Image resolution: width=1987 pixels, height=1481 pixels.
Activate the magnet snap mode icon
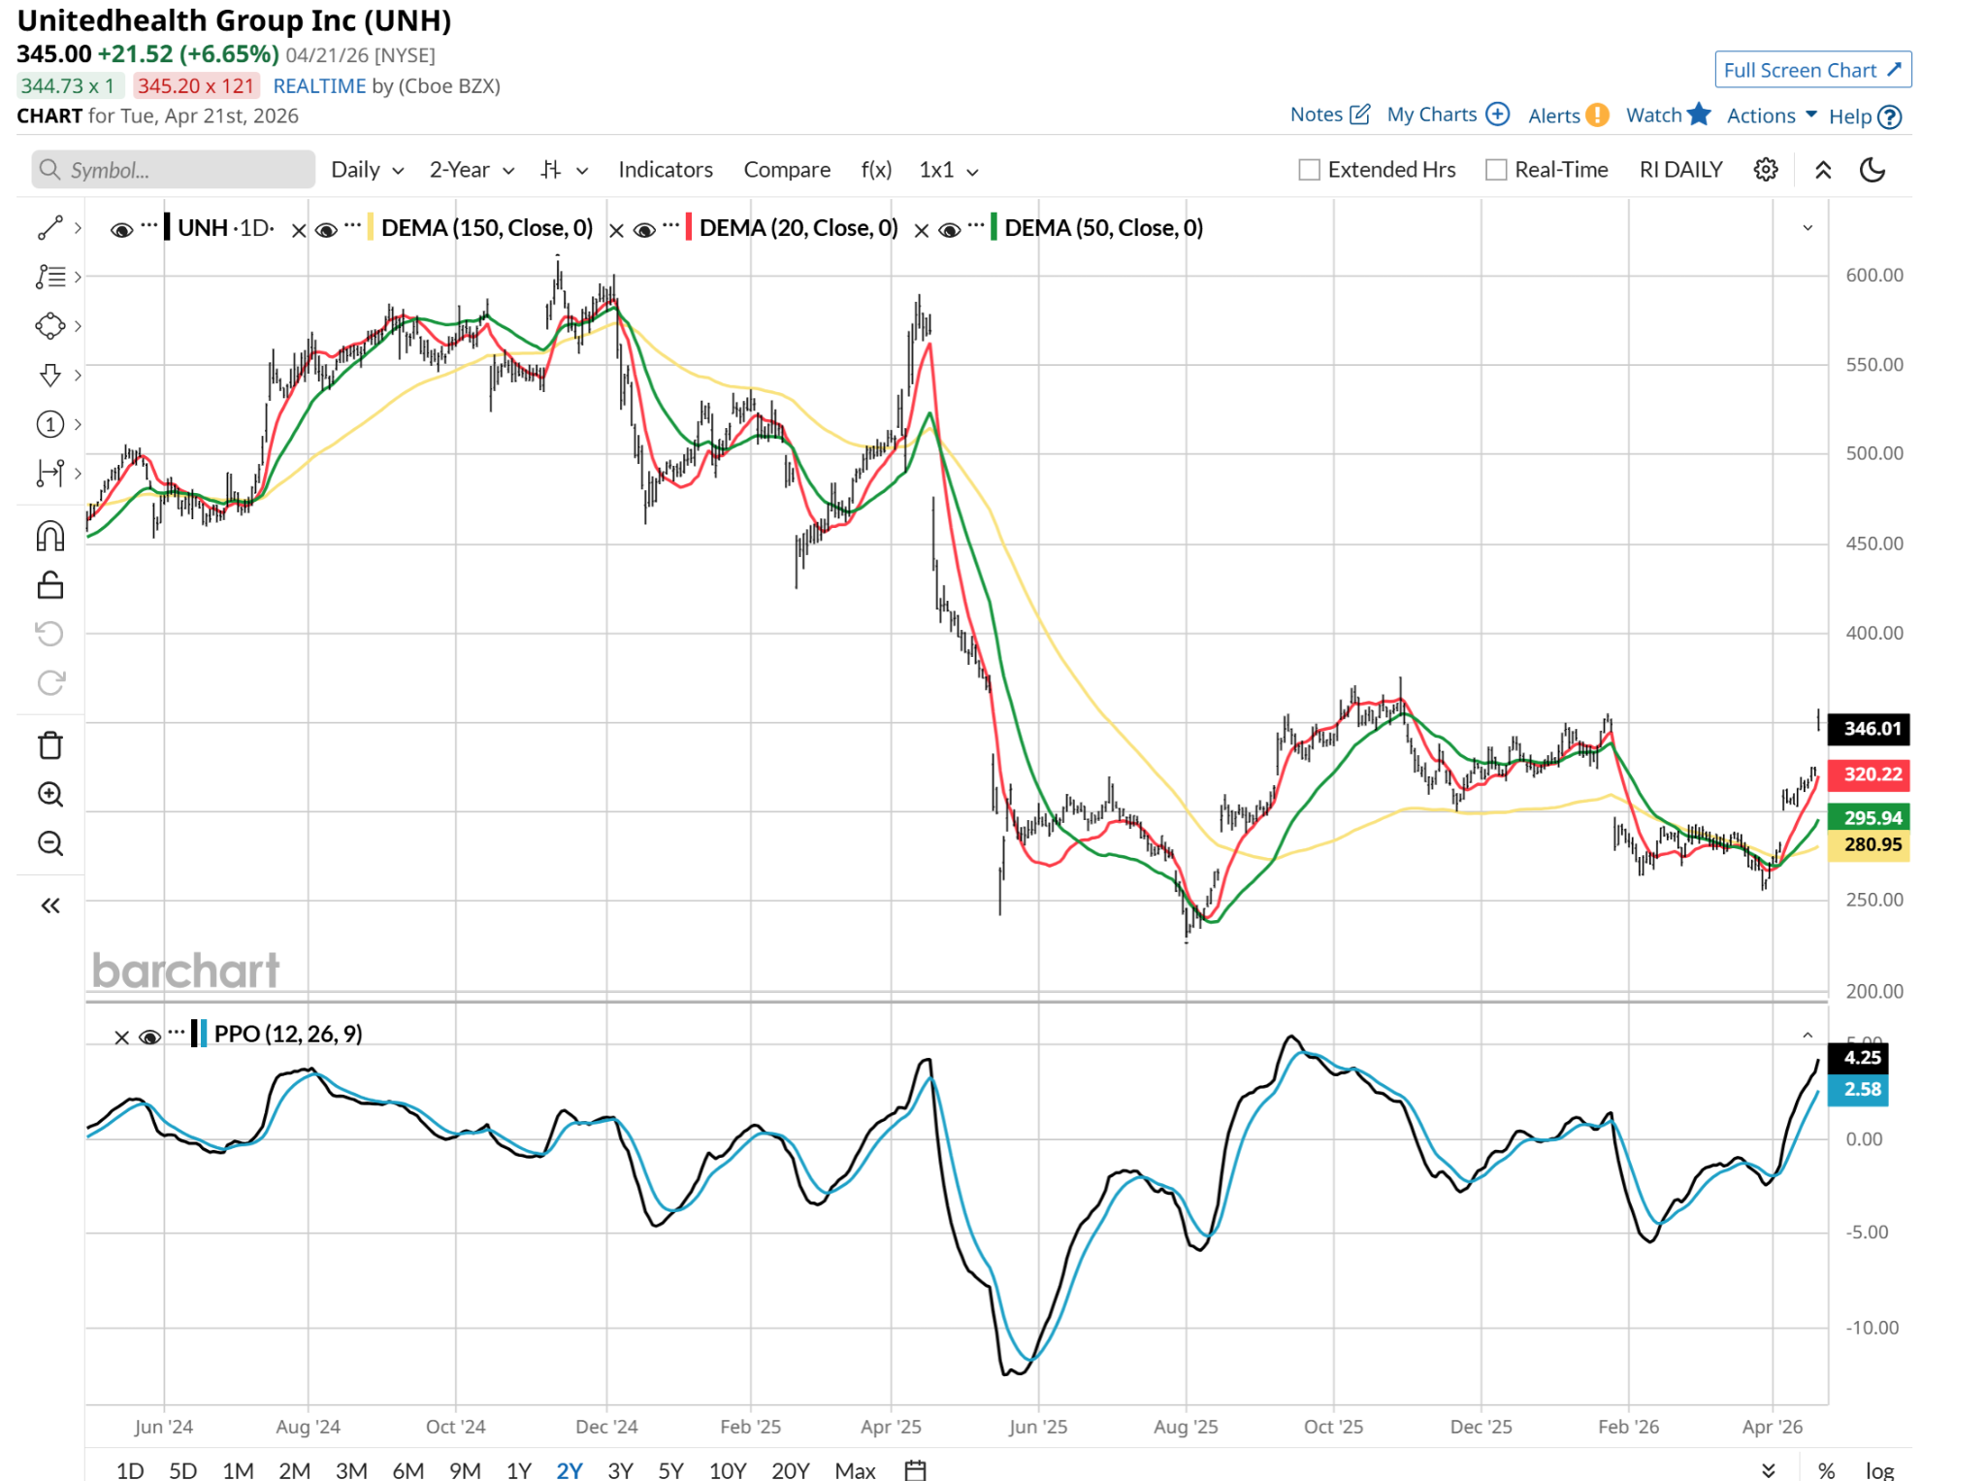pos(49,536)
